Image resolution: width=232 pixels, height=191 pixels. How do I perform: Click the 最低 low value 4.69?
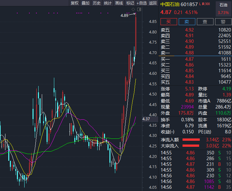point(189,101)
